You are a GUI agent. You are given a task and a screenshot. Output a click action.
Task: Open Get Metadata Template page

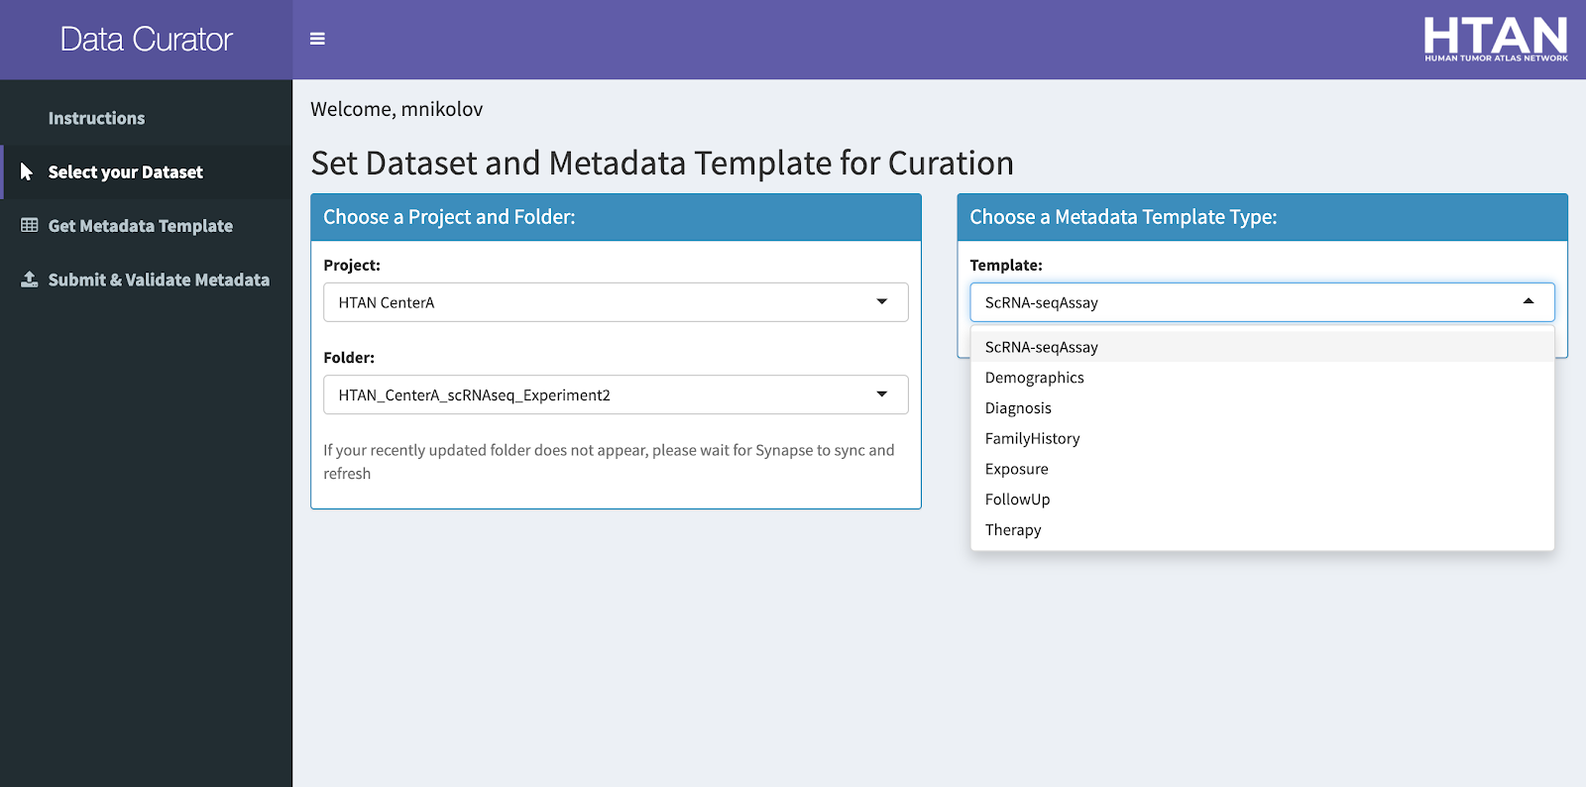146,226
